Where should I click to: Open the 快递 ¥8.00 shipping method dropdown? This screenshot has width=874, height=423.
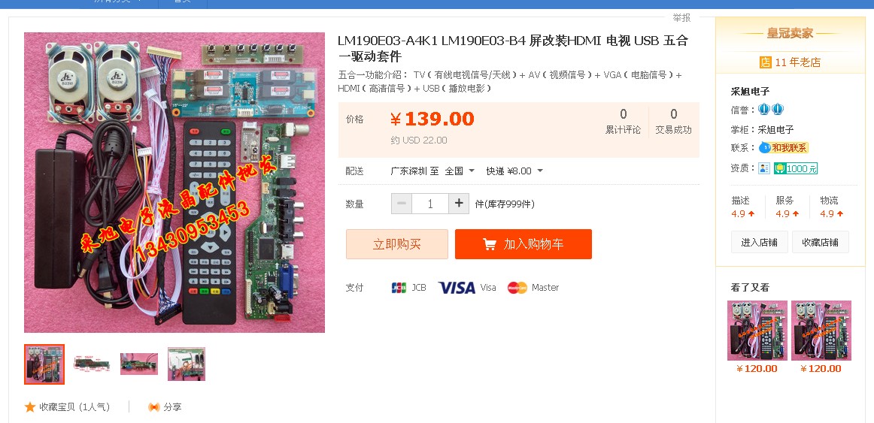pyautogui.click(x=514, y=171)
